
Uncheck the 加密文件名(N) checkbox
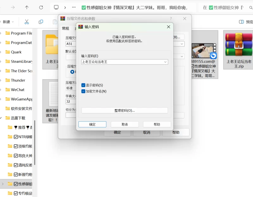pyautogui.click(x=83, y=91)
